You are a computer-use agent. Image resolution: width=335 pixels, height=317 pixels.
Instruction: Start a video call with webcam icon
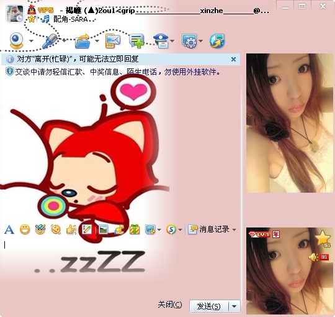pos(17,40)
